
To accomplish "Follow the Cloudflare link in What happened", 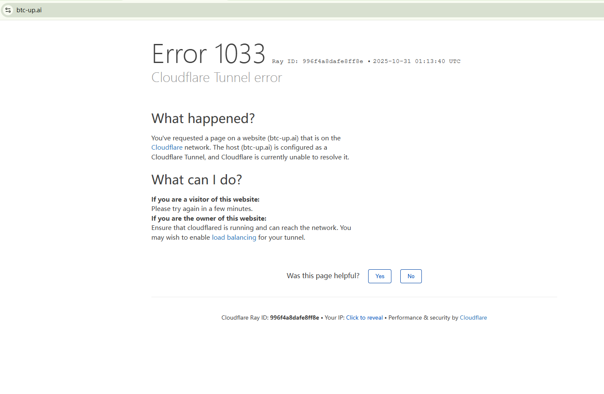I will (167, 148).
